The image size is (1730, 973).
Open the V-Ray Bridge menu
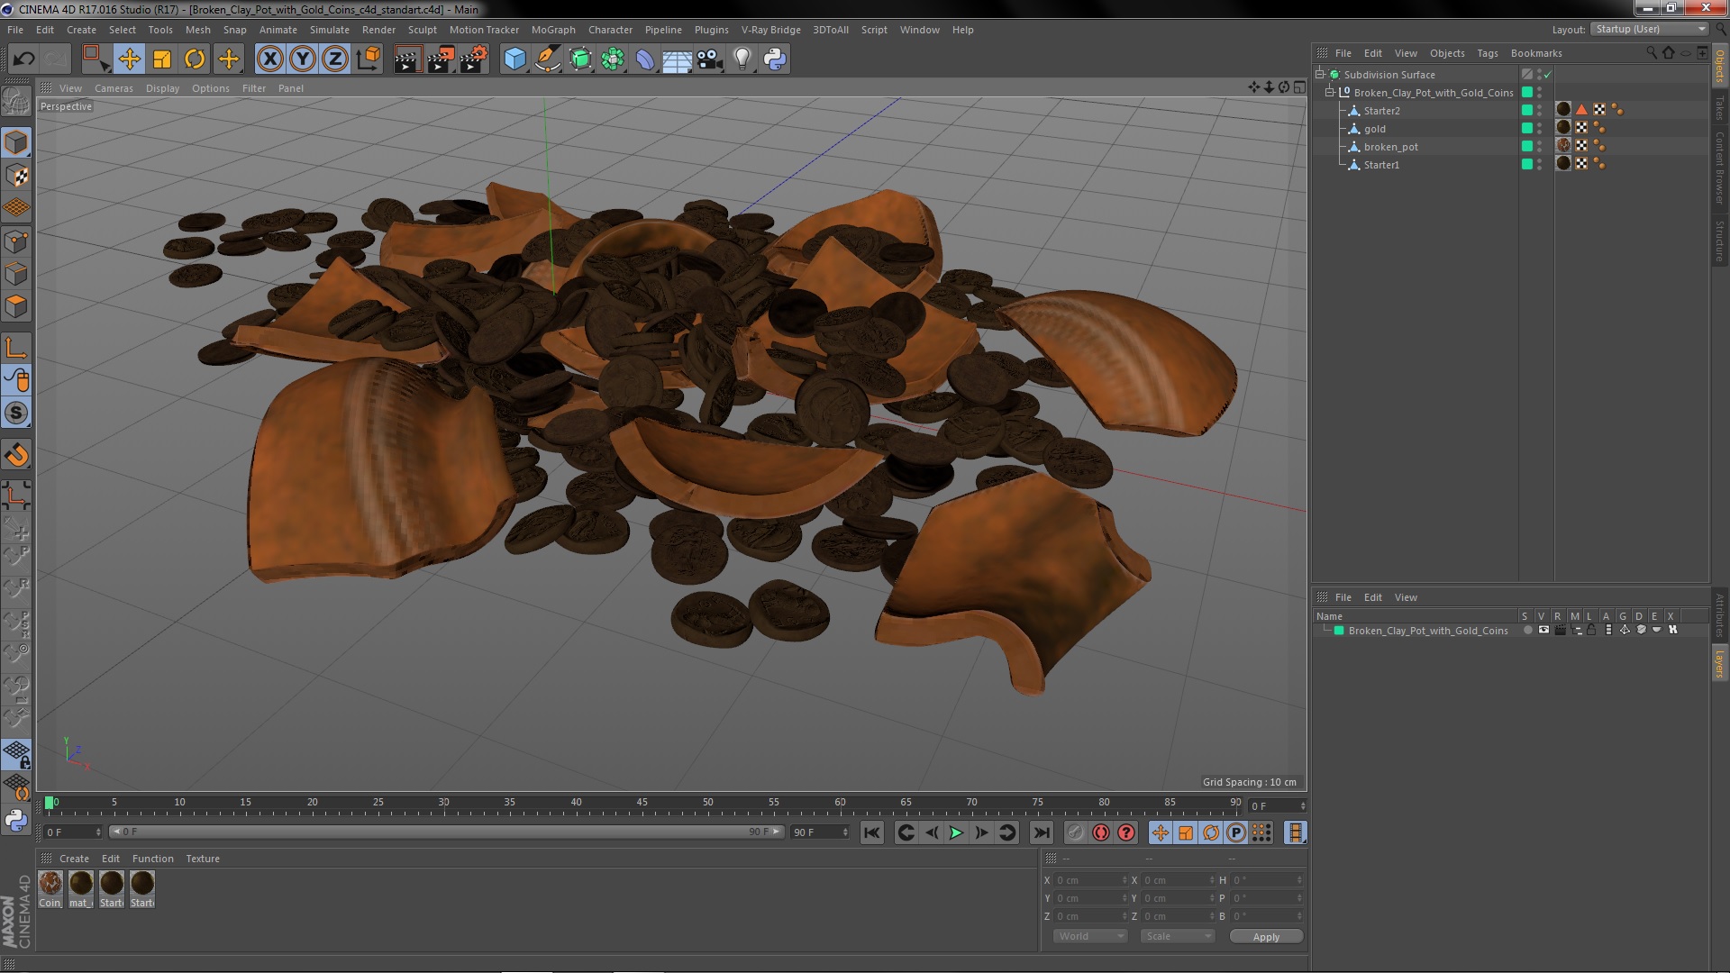(771, 30)
